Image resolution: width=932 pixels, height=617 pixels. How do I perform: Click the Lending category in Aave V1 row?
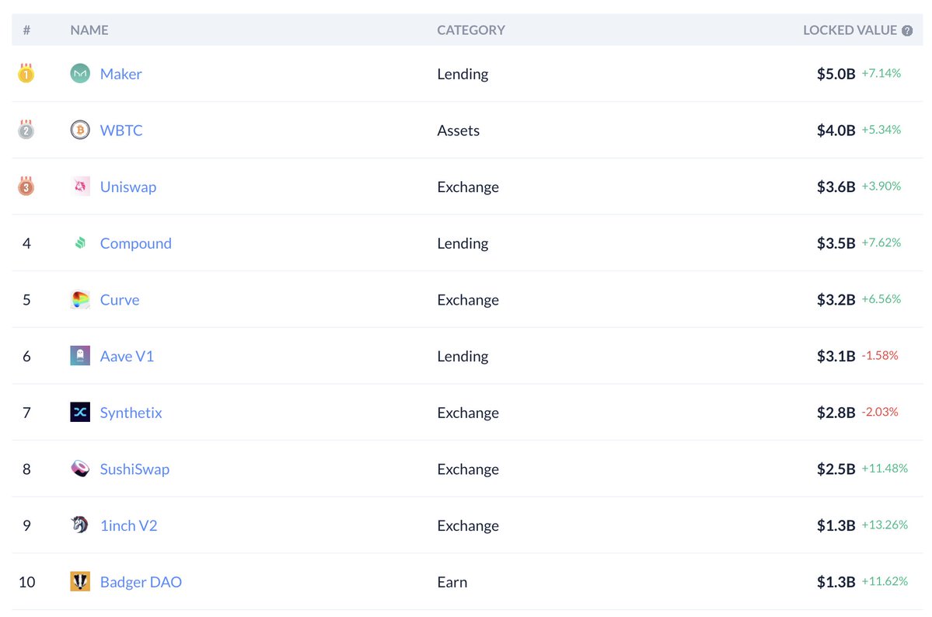[x=463, y=356]
